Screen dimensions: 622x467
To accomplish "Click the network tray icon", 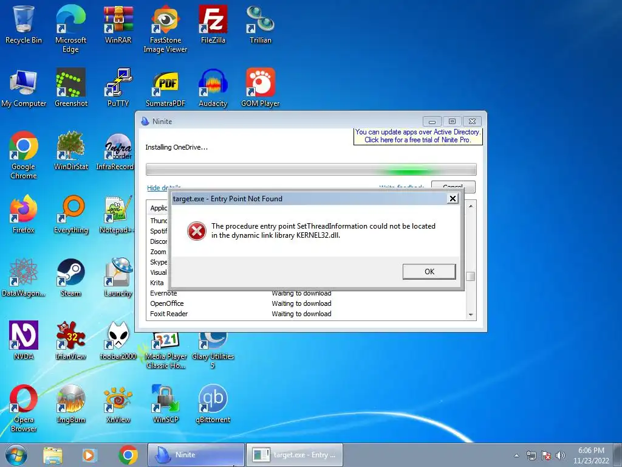I will (531, 455).
